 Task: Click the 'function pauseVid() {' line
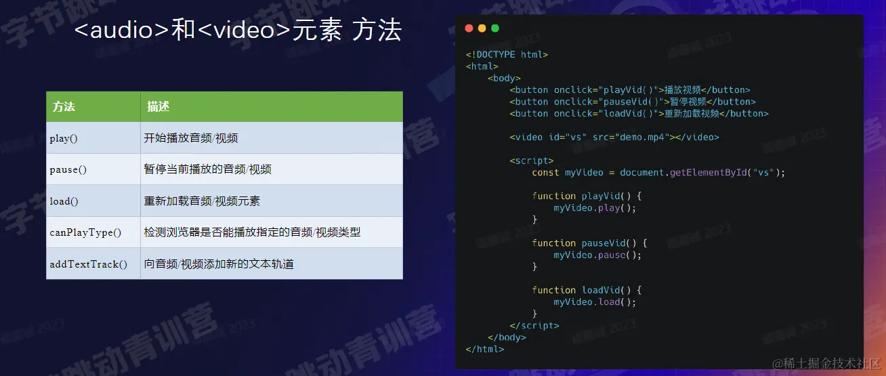pyautogui.click(x=589, y=243)
